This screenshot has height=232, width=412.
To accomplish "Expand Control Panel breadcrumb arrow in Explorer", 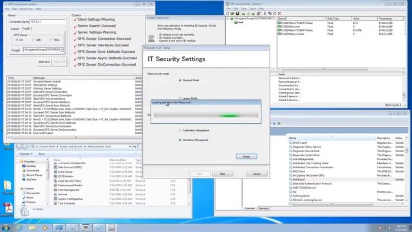I will point(57,146).
